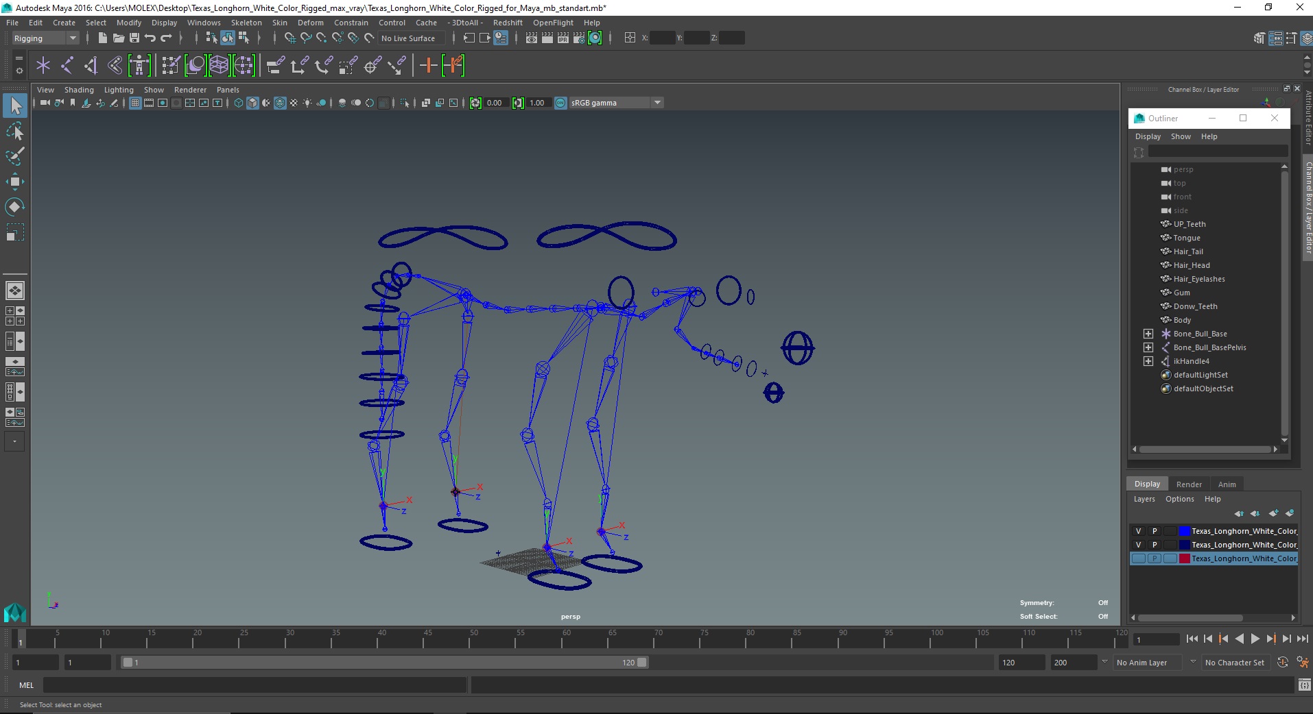
Task: Toggle visibility V of second Texas_Longhorn layer
Action: coord(1139,545)
